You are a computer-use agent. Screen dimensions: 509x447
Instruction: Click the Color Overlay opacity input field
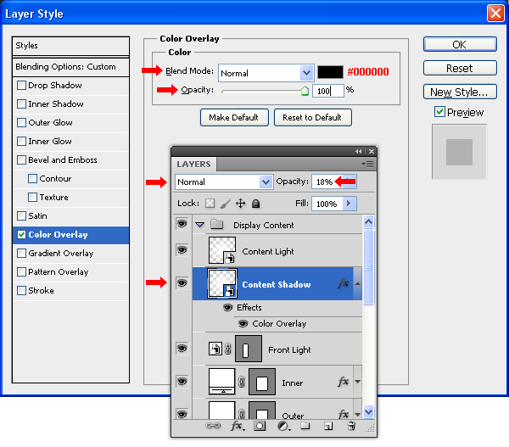327,90
